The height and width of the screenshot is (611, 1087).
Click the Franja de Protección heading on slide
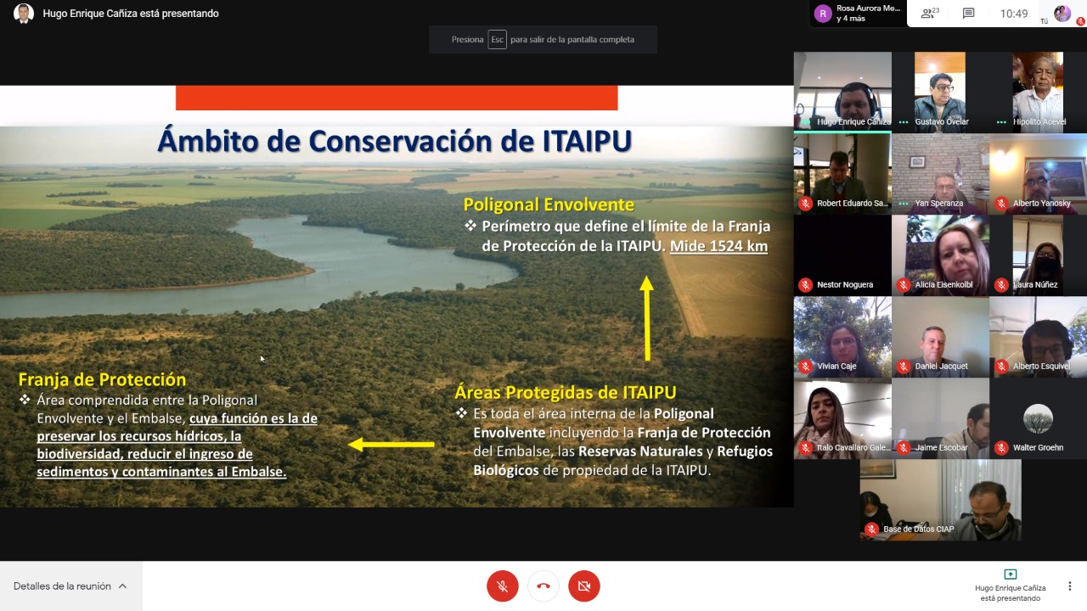(x=102, y=379)
